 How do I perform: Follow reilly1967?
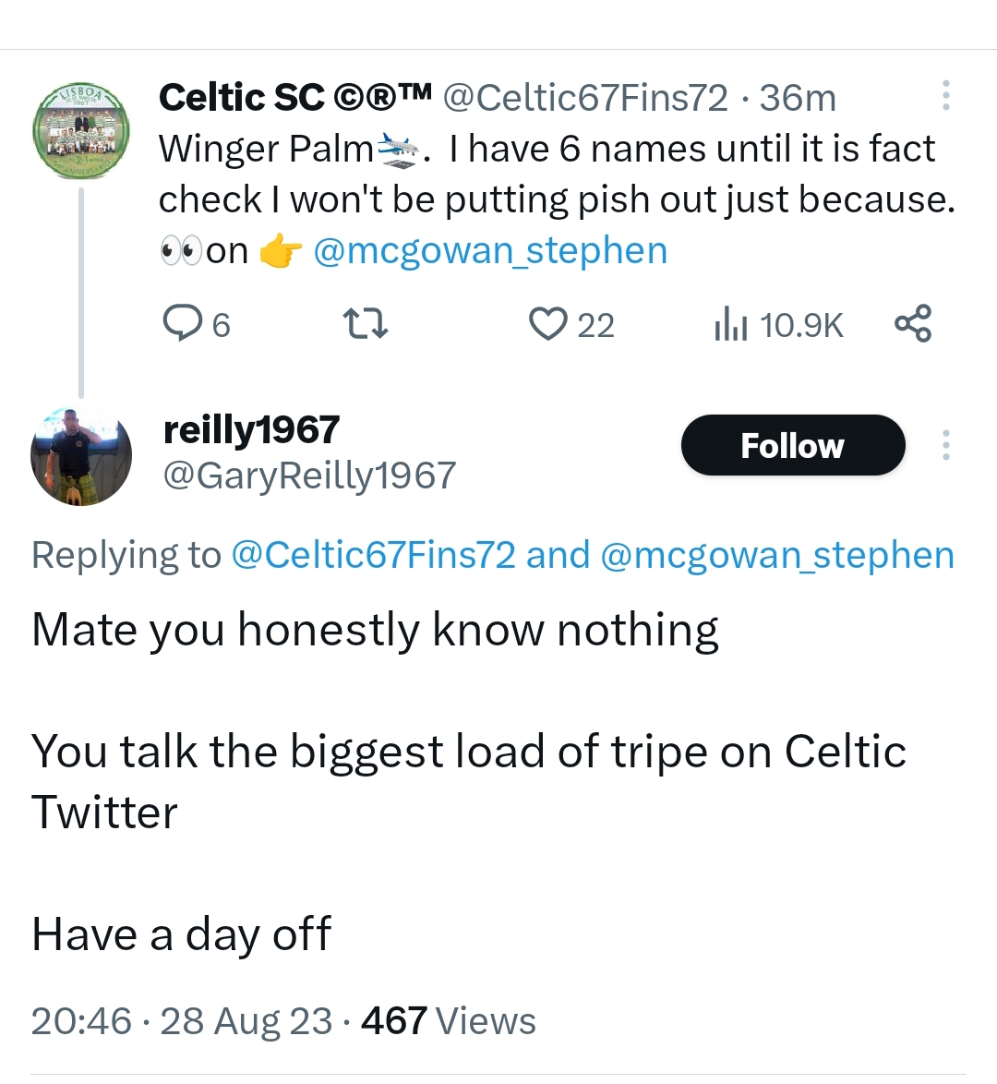[x=792, y=445]
